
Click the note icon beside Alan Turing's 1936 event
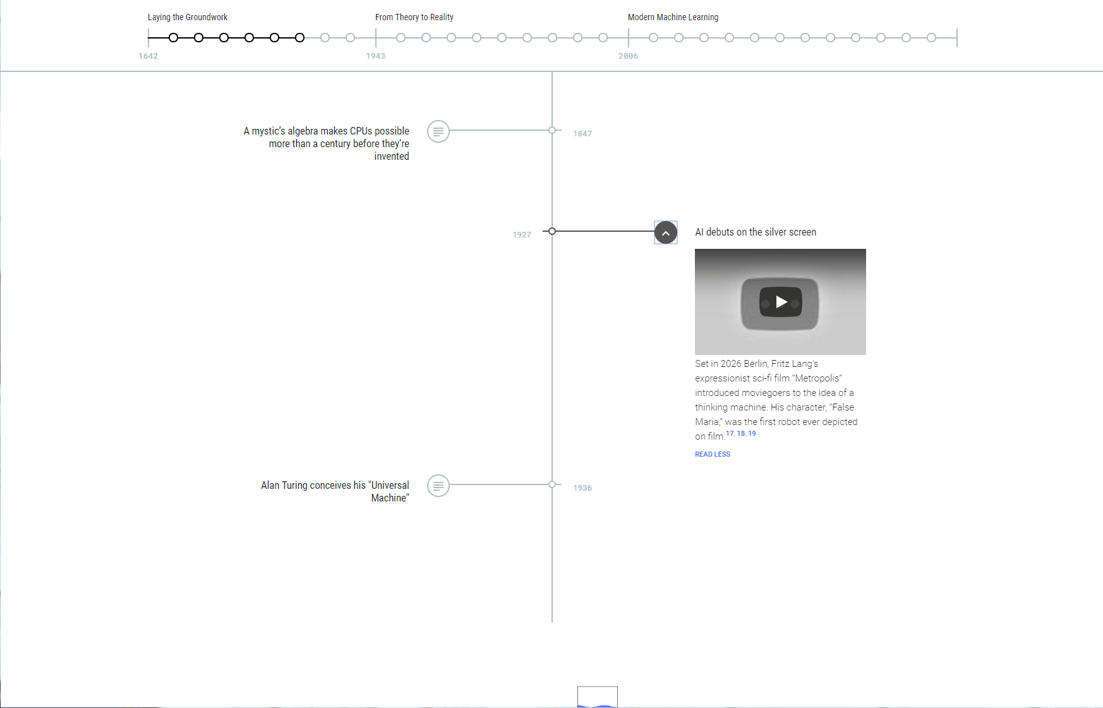[438, 486]
